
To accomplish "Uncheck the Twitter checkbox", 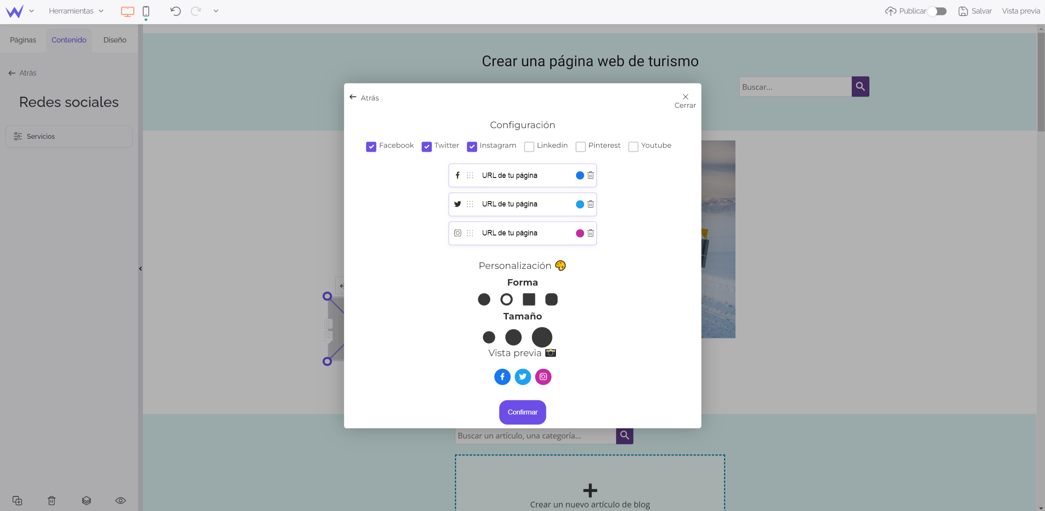I will (x=427, y=147).
